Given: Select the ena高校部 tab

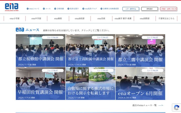Looking at the screenshot, I should [80, 18].
